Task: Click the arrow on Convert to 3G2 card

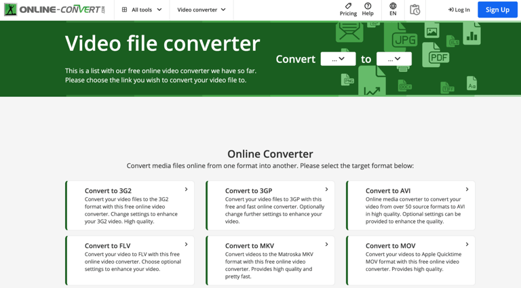Action: [187, 190]
